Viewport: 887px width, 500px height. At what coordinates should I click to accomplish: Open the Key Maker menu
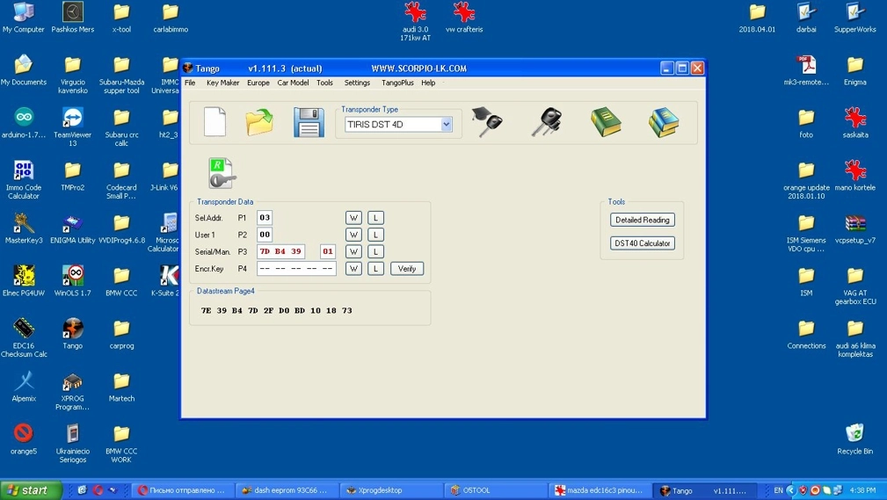coord(223,83)
